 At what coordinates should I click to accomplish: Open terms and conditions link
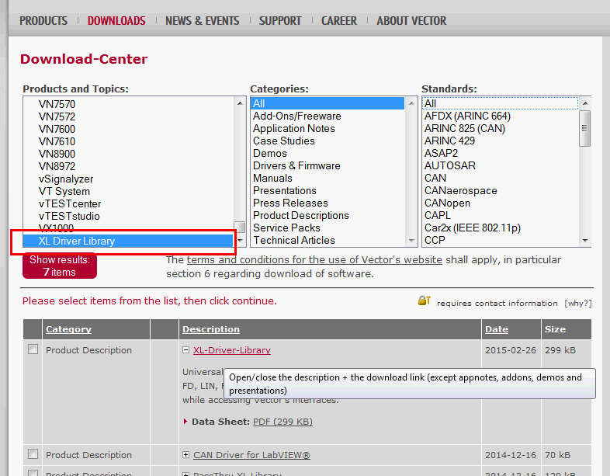314,259
